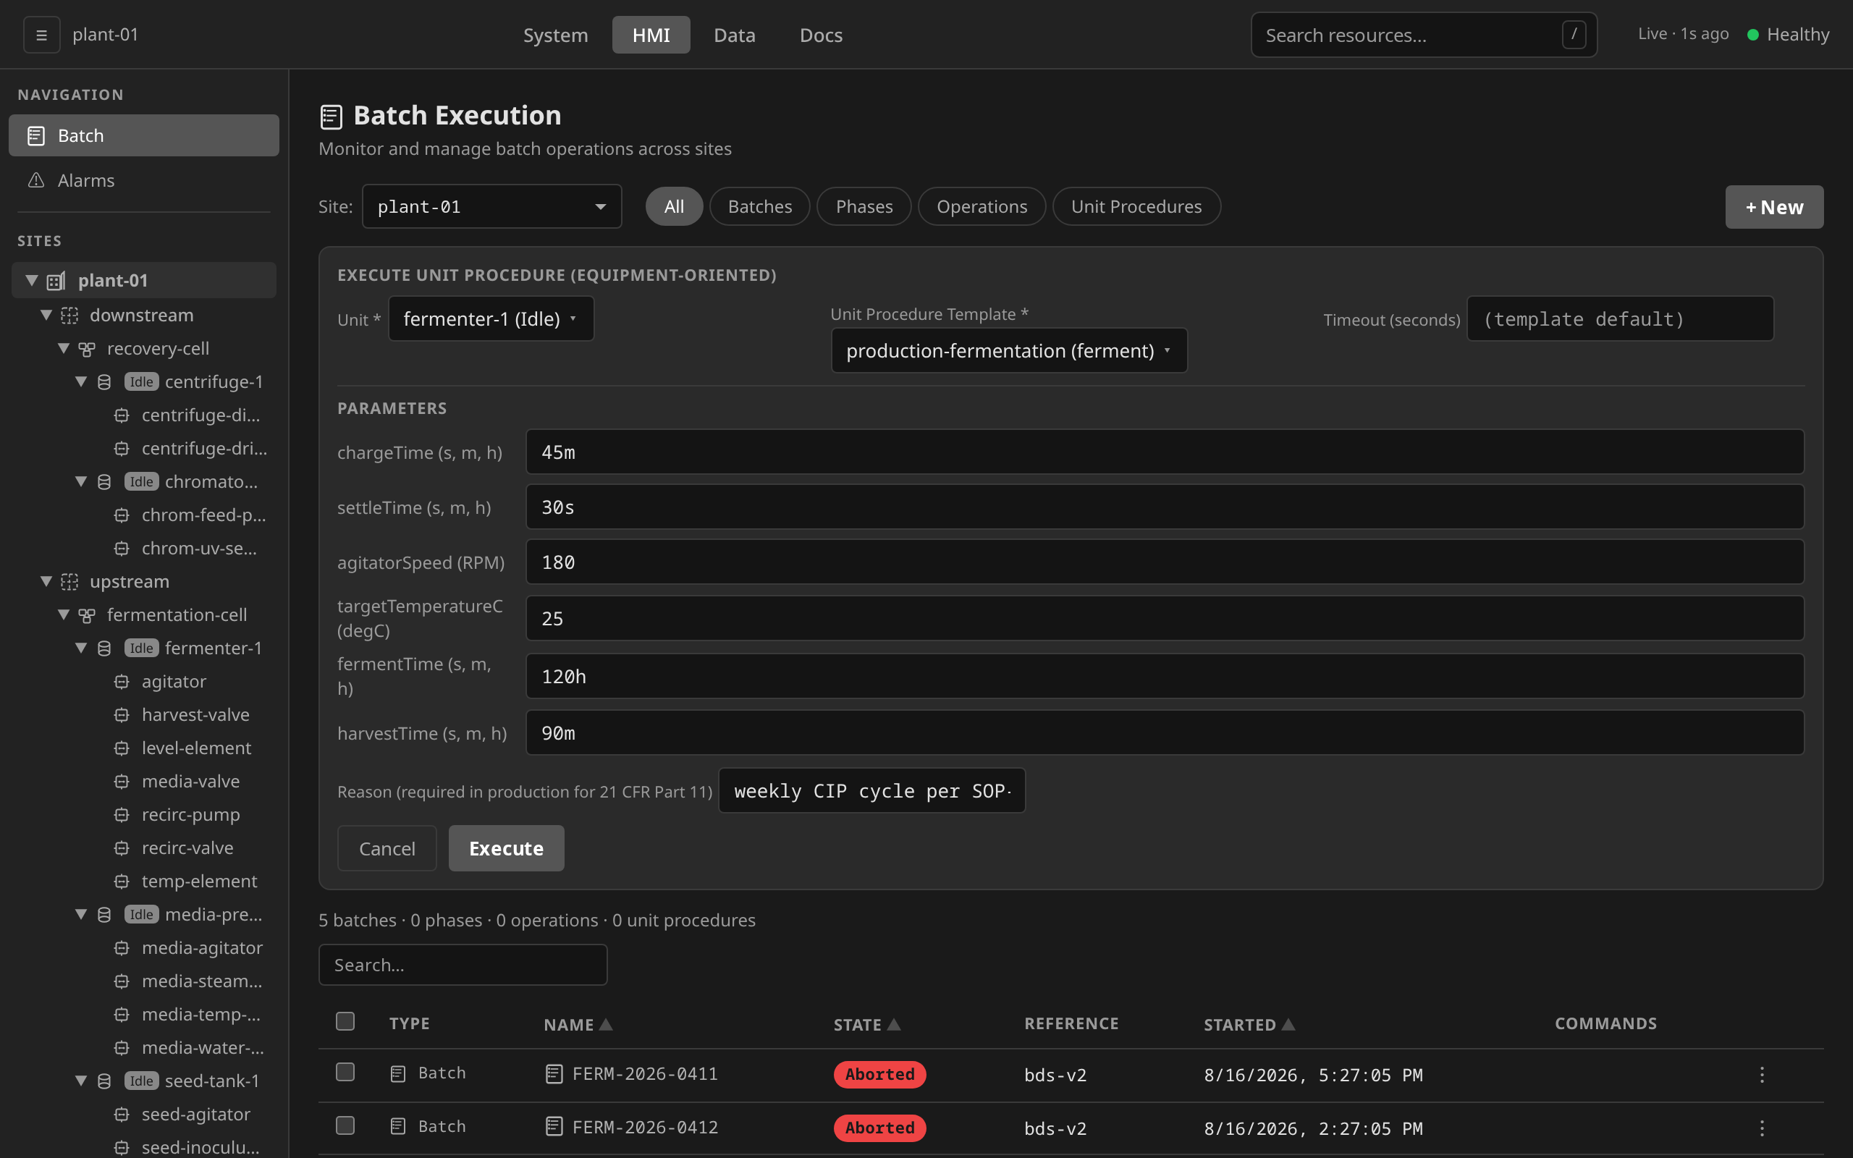Click the Healthy status indicator

pyautogui.click(x=1788, y=35)
